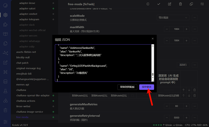
Task: Increase generateMaxRetries with plus button
Action: coord(186,106)
